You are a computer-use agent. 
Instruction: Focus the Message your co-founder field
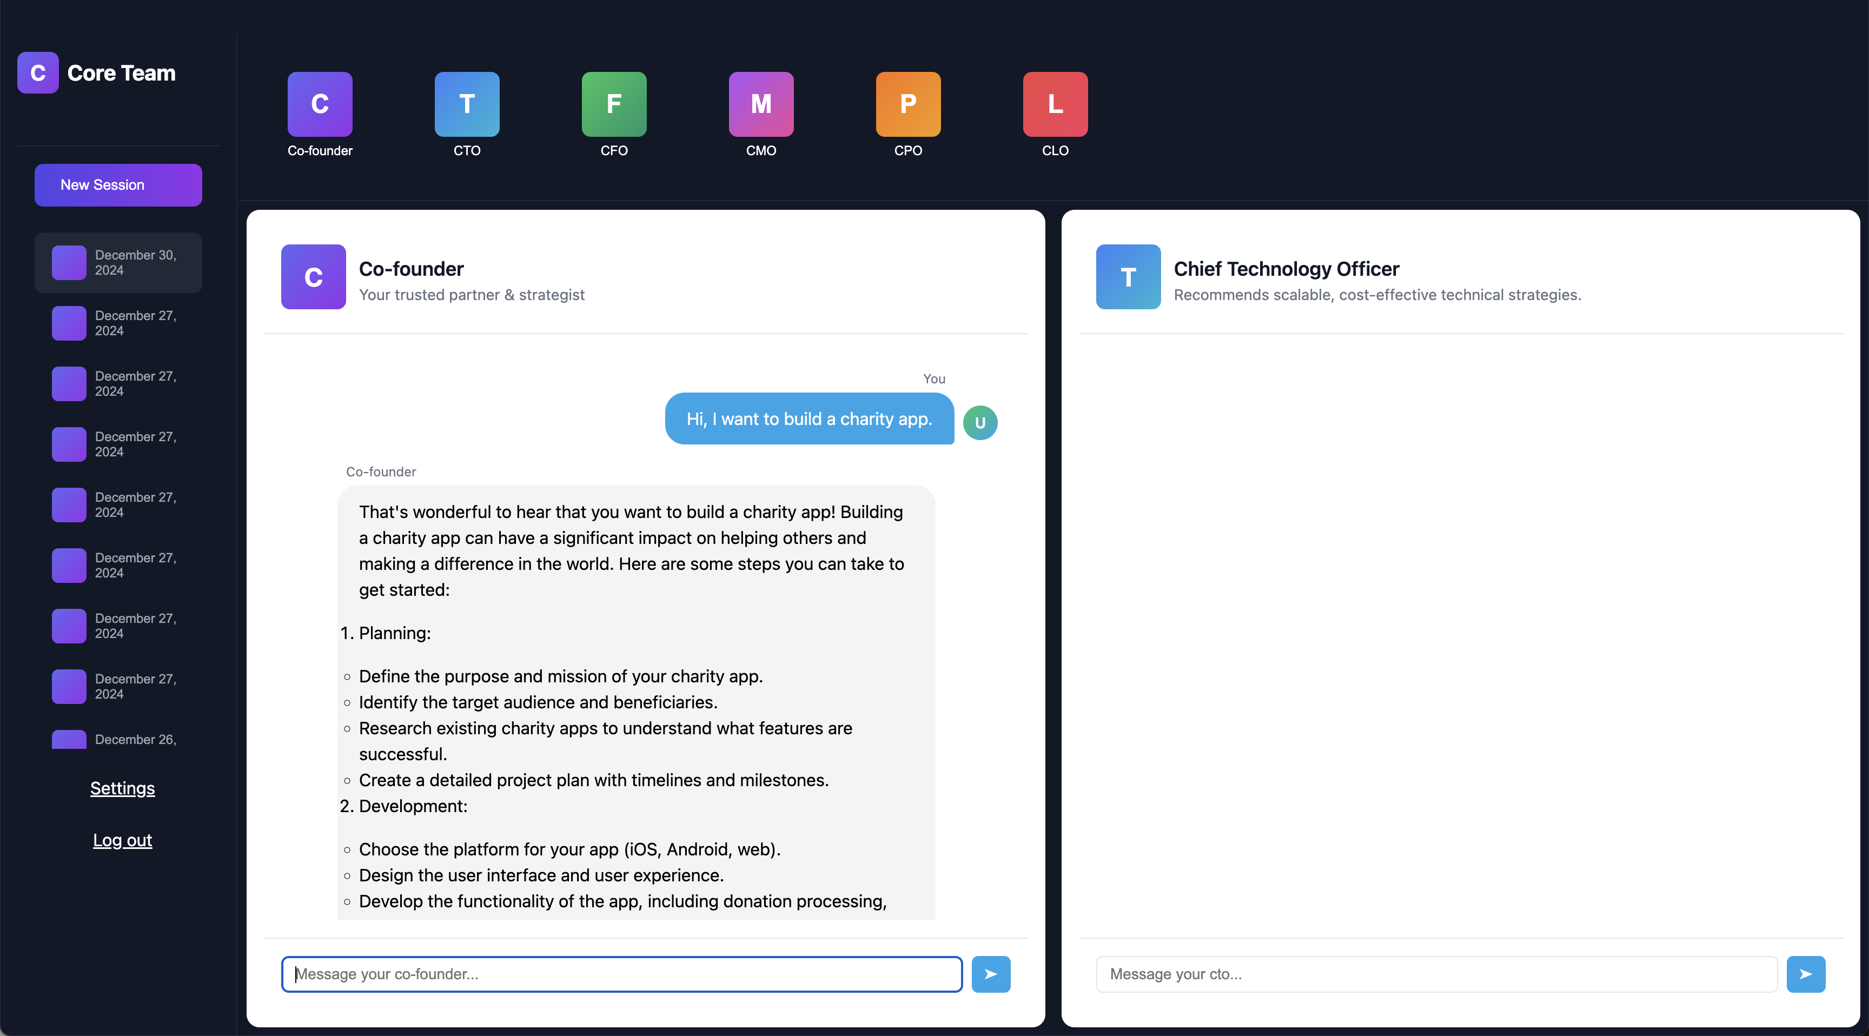(622, 974)
